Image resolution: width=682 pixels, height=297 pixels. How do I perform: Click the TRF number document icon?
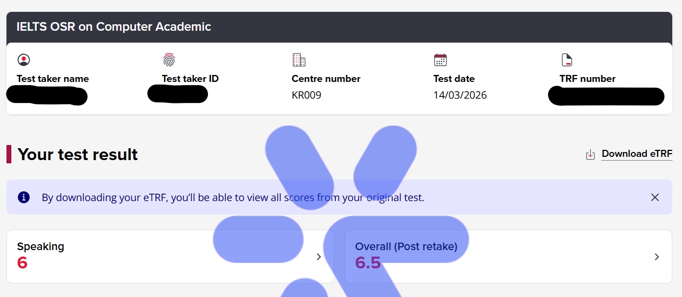coord(566,60)
